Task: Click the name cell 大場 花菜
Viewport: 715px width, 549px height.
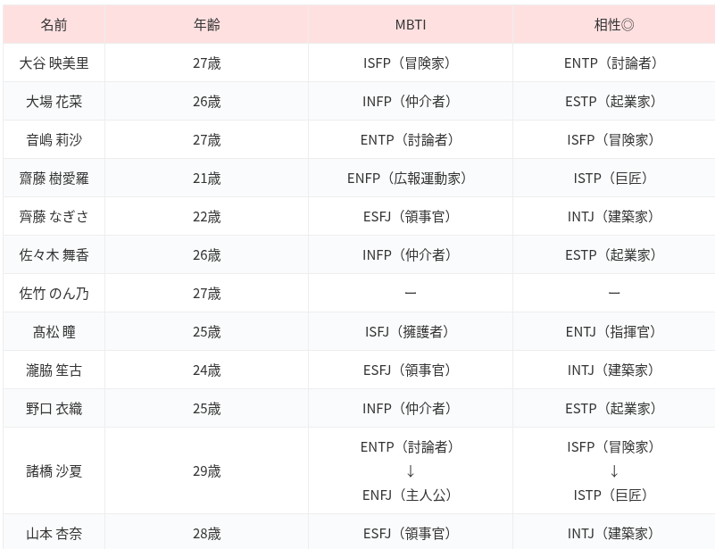Action: (54, 102)
